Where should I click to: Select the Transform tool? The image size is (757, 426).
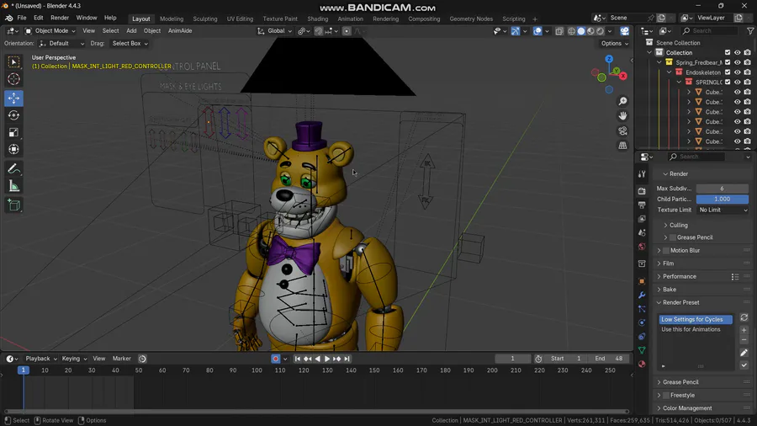pos(13,149)
